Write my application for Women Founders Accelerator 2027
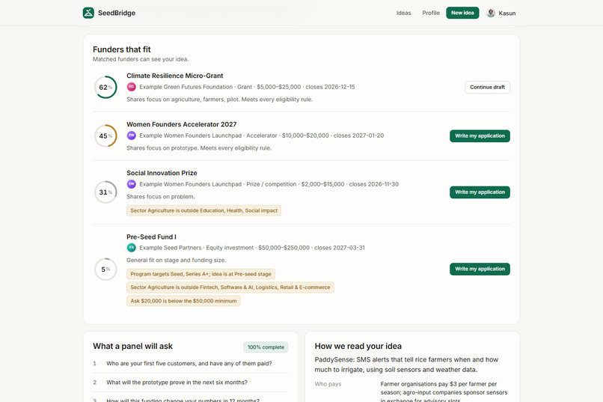The width and height of the screenshot is (603, 402). click(480, 135)
